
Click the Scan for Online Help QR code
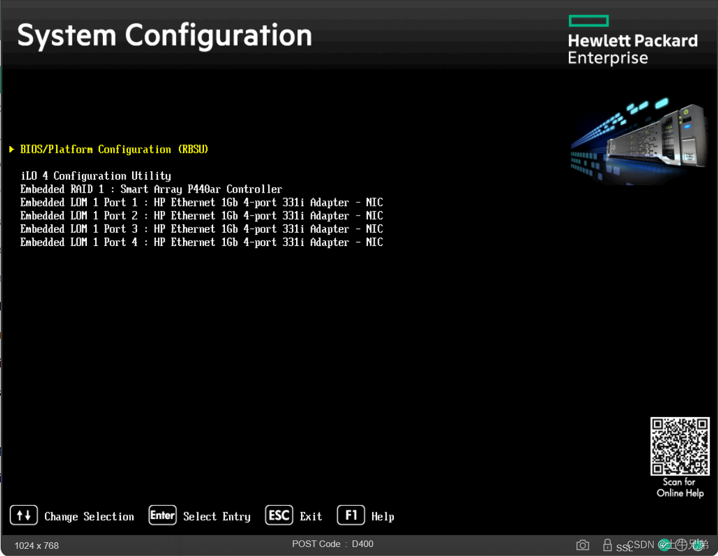(x=680, y=446)
